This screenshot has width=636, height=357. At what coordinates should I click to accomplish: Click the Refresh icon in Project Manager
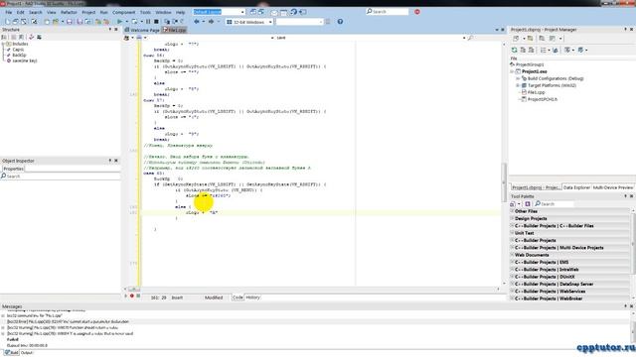coord(514,50)
